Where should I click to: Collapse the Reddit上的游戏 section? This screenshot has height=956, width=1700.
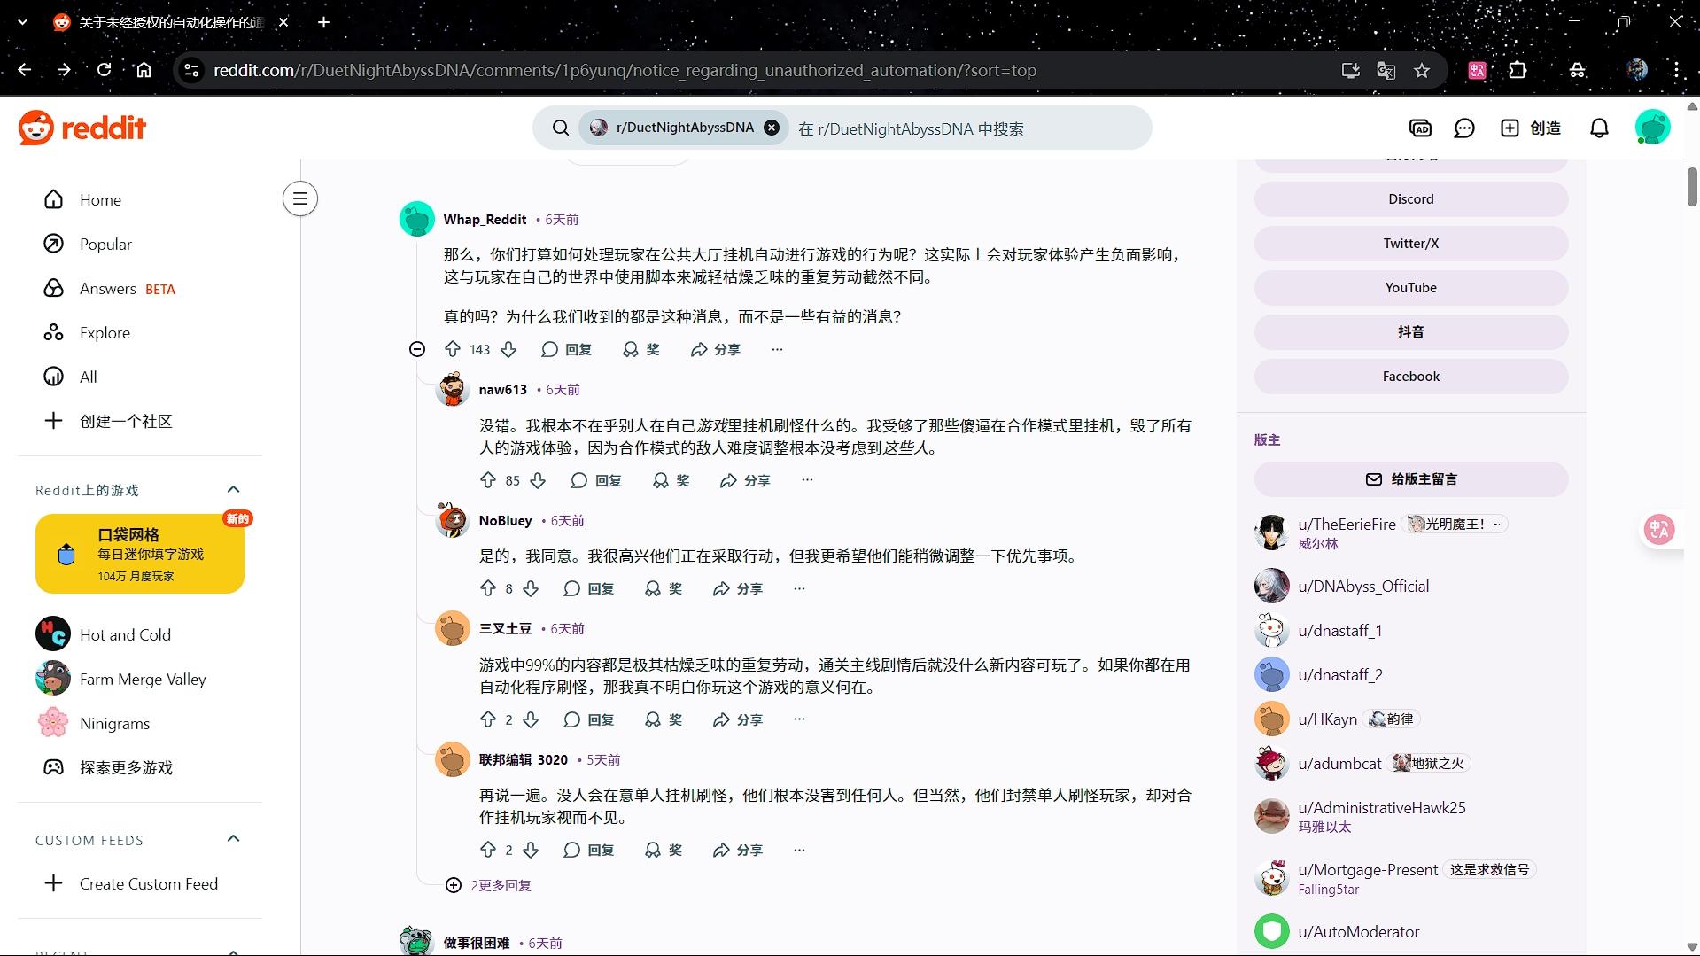[233, 489]
